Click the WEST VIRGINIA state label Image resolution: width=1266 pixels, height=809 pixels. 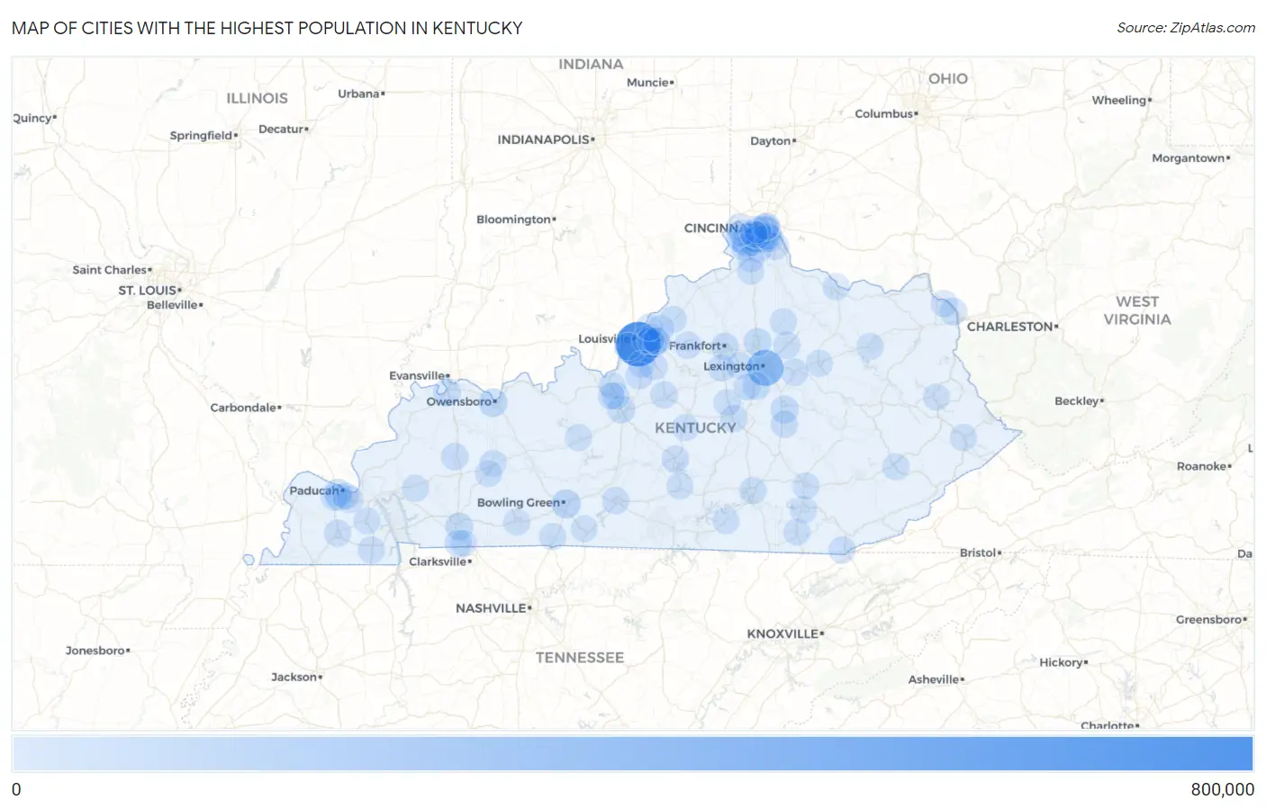[x=1137, y=310]
